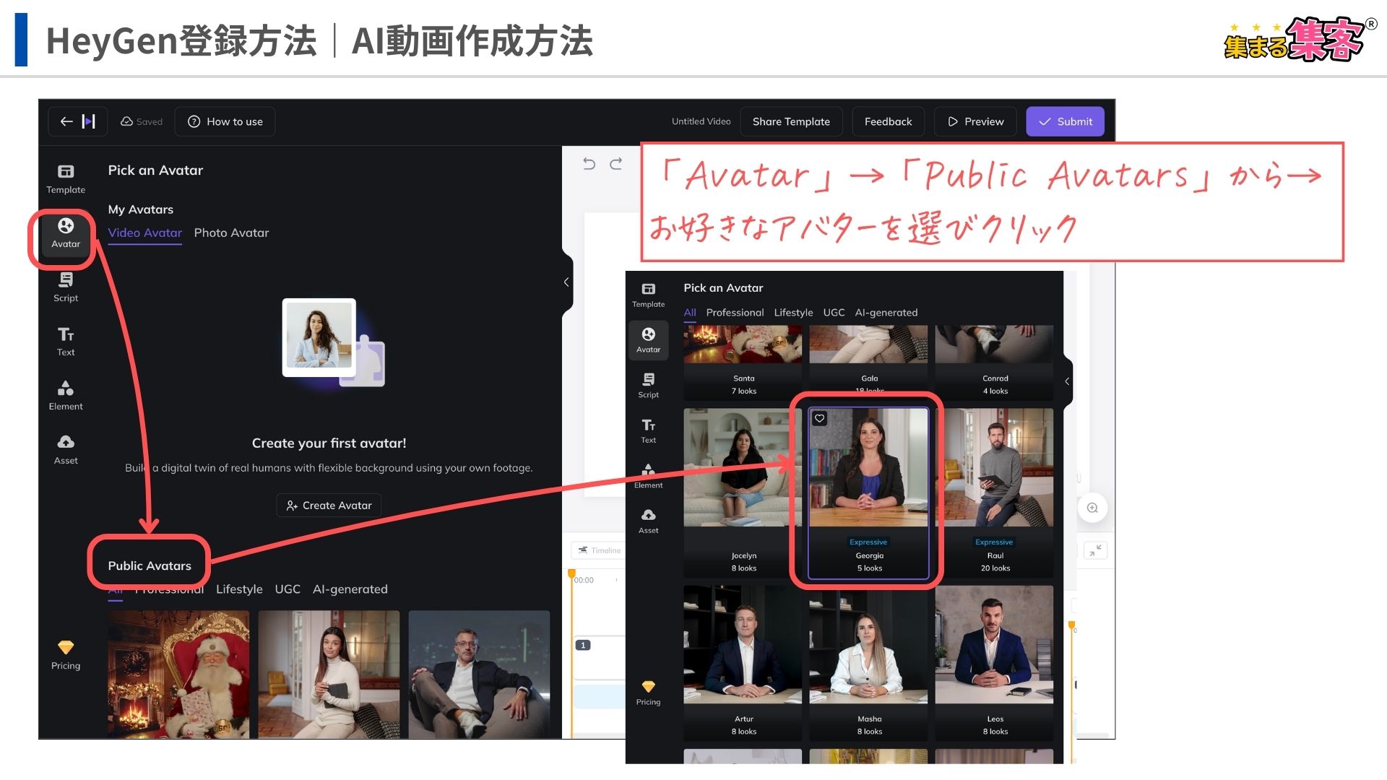The image size is (1387, 780).
Task: Select All tab in overlay avatar panel
Action: pos(690,313)
